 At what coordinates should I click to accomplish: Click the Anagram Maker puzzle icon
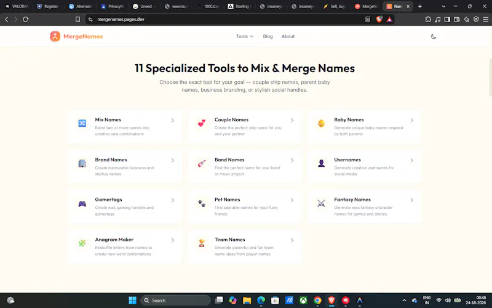[x=82, y=243]
